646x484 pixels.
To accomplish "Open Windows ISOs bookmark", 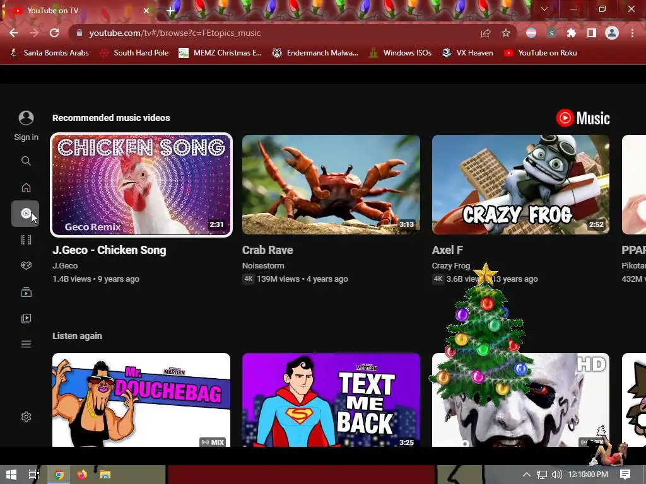I will (x=400, y=53).
